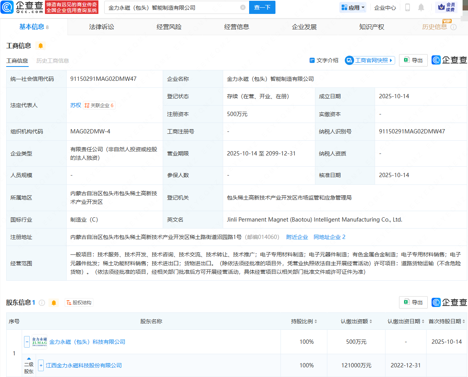468x377 pixels.
Task: Expand the 江西金力永磁科技 shareholder row
Action: click(41, 365)
